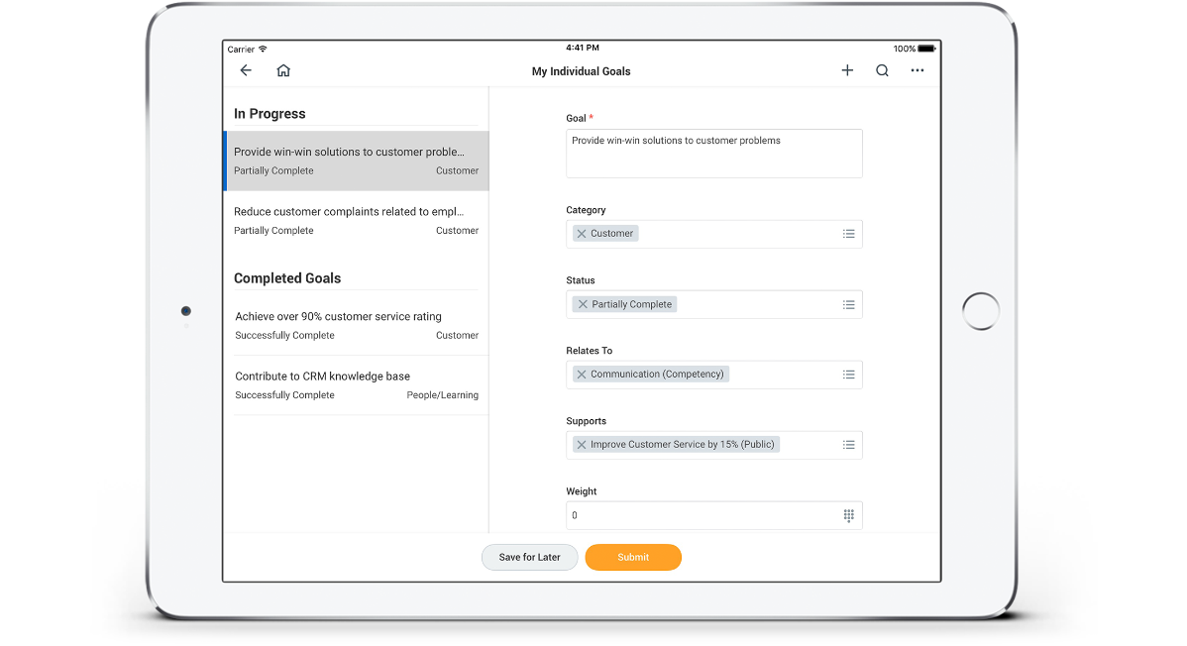The width and height of the screenshot is (1187, 646).
Task: Add a new goal with plus icon
Action: (x=847, y=70)
